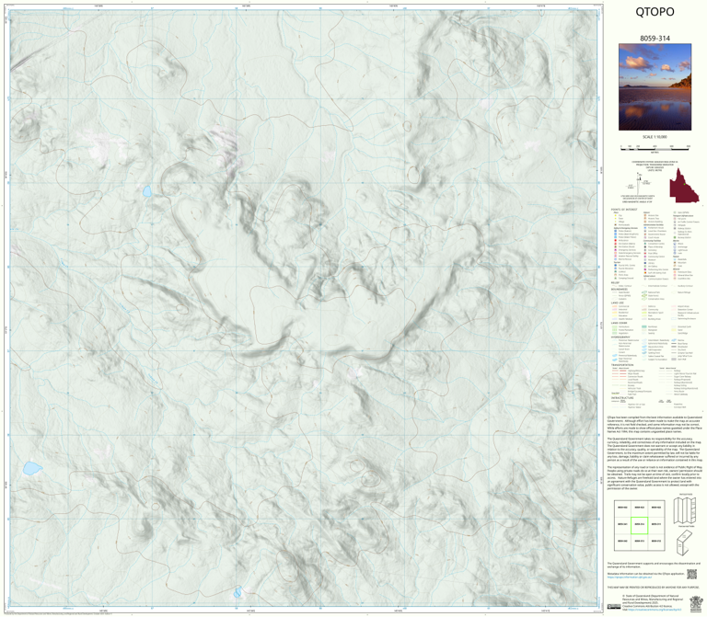Image resolution: width=707 pixels, height=617 pixels.
Task: Select the map sheet number 8059-314
Action: tap(655, 39)
